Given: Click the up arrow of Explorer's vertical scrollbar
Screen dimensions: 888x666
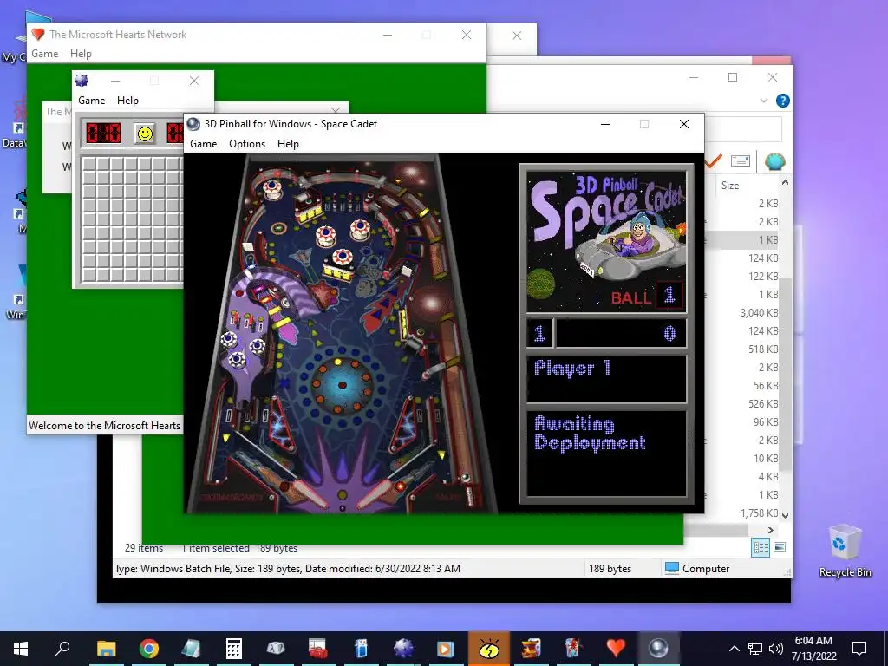Looking at the screenshot, I should point(784,182).
